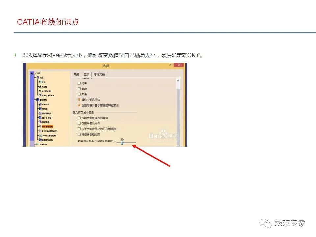
Task: Click the 目录编辑器 icon in the tree
Action: pyautogui.click(x=40, y=113)
